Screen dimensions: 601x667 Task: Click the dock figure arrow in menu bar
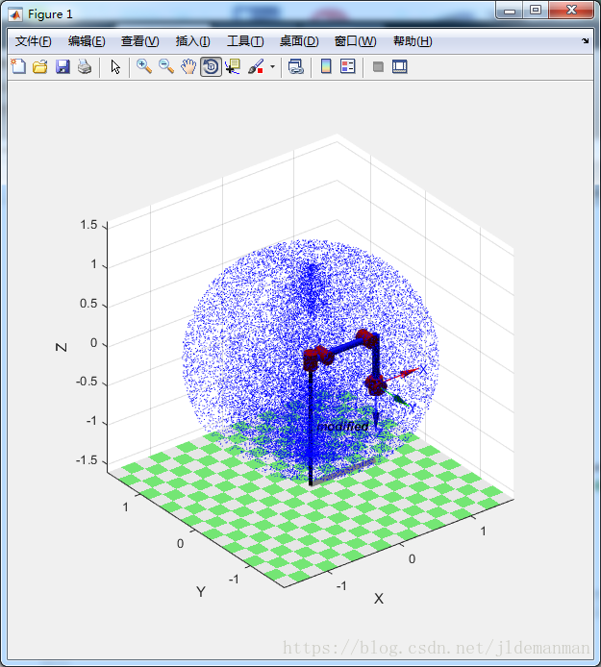point(586,40)
